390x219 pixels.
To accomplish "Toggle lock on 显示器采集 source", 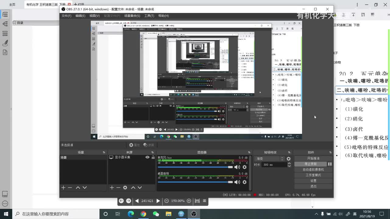I will click(x=153, y=157).
